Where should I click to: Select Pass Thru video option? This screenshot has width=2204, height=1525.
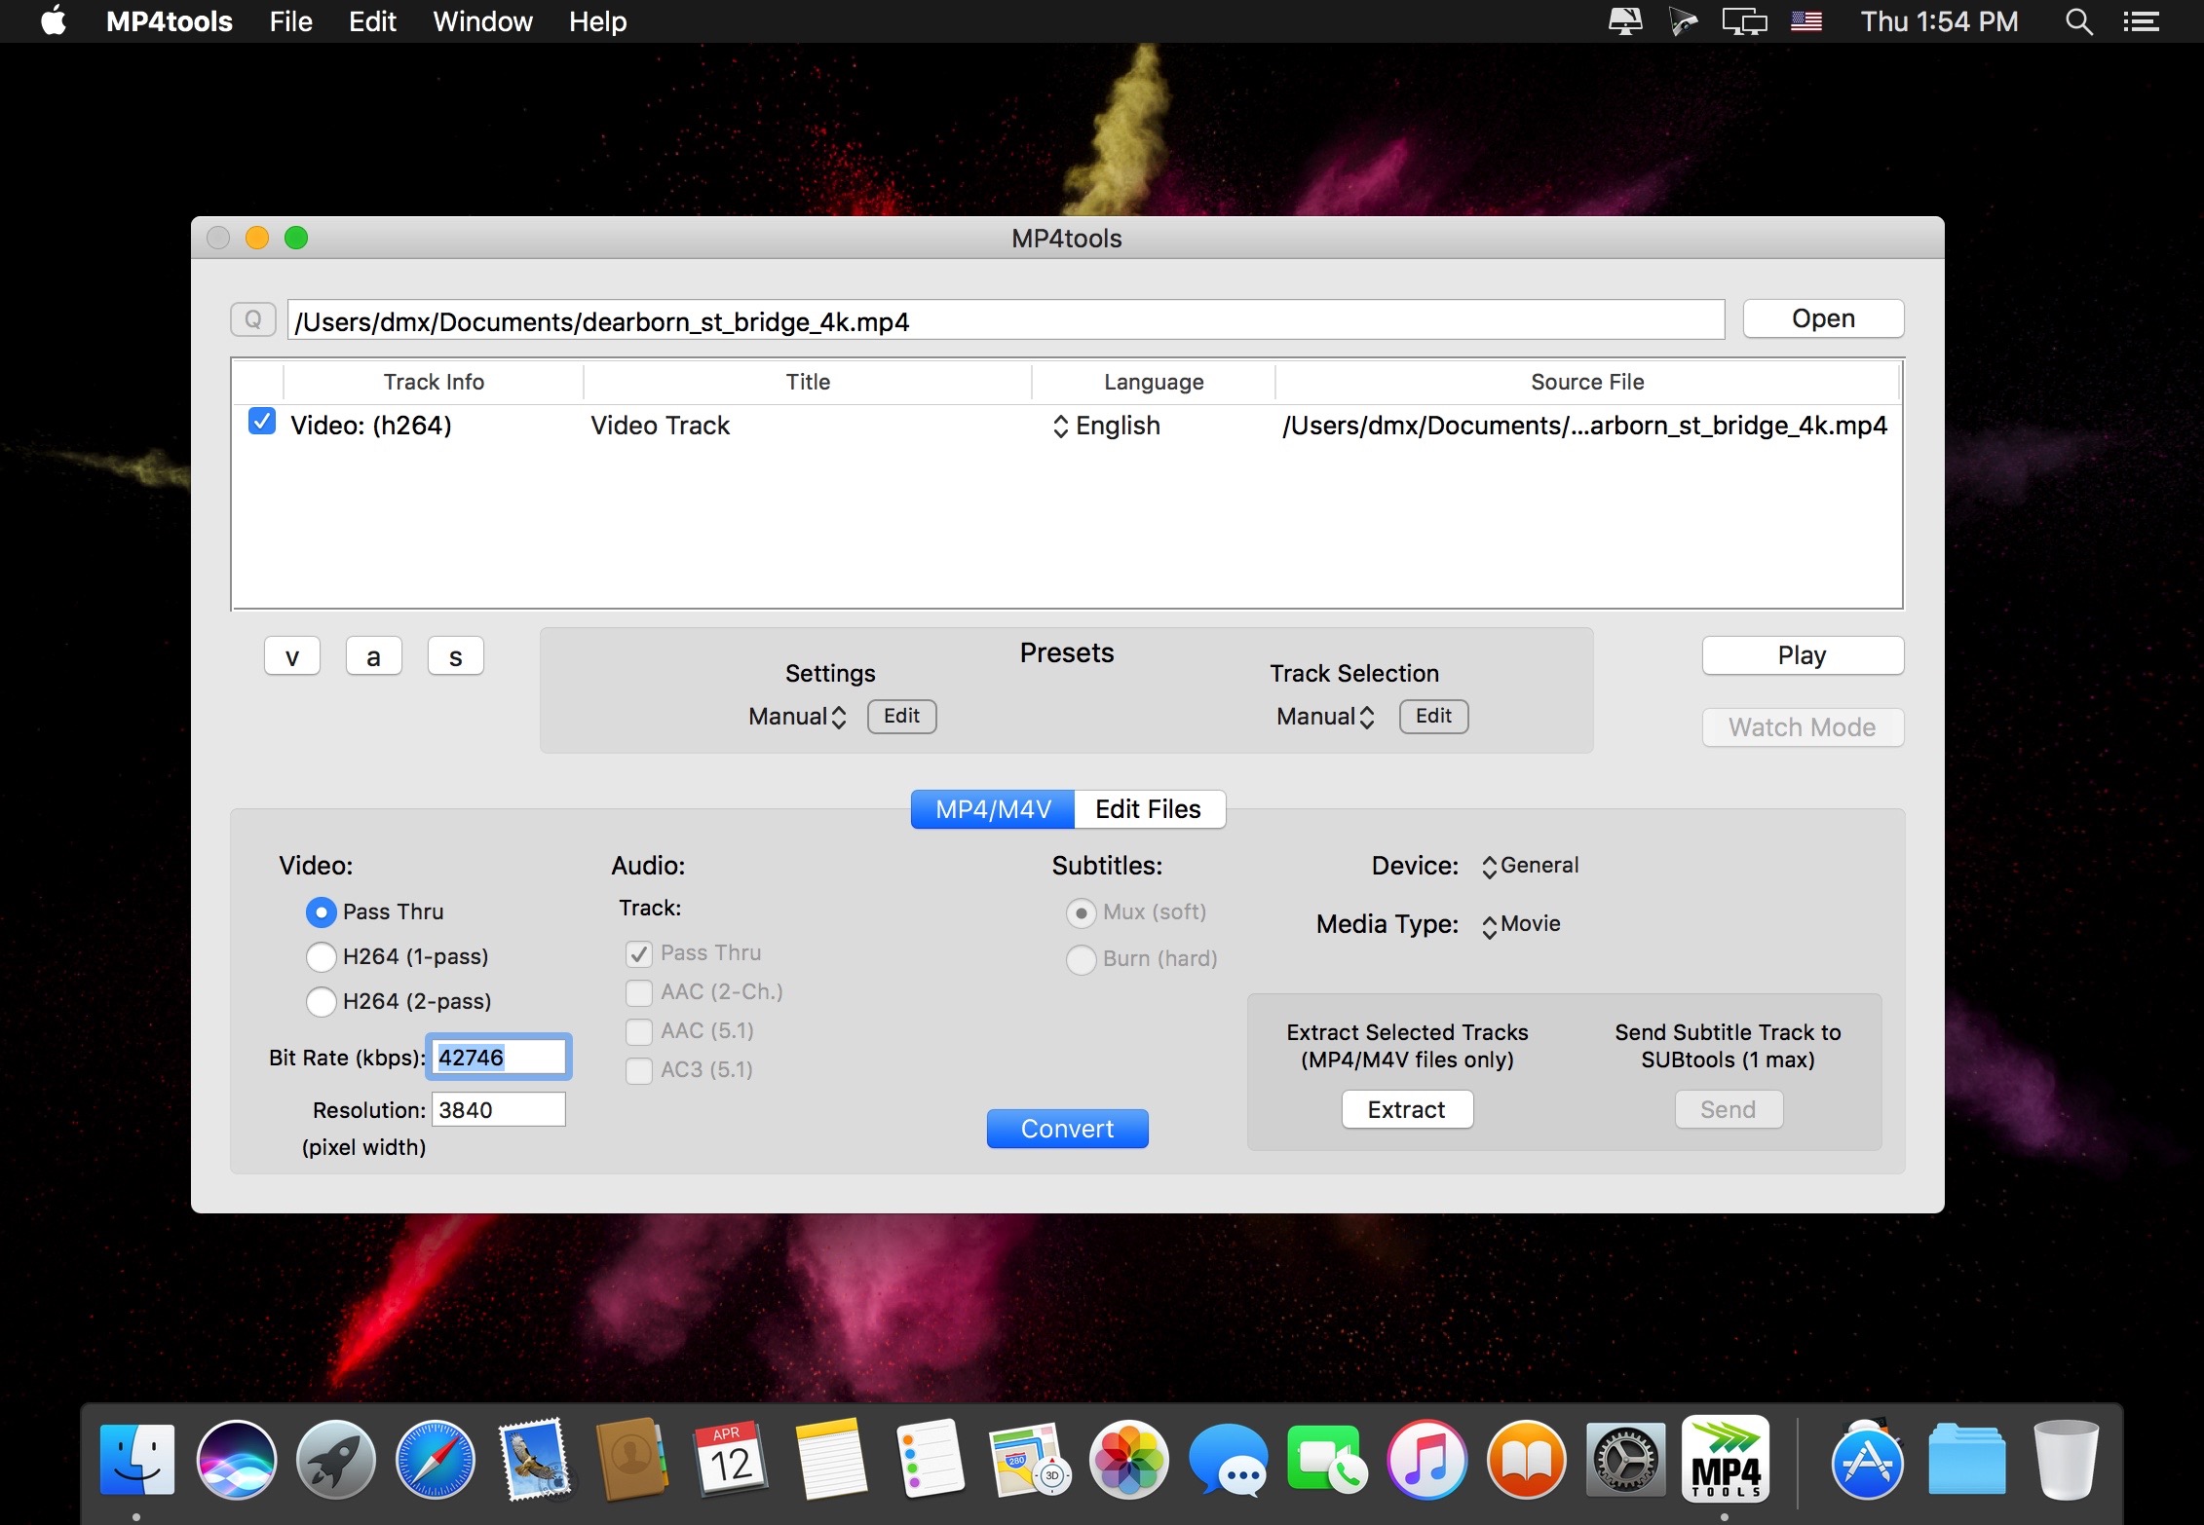[321, 911]
